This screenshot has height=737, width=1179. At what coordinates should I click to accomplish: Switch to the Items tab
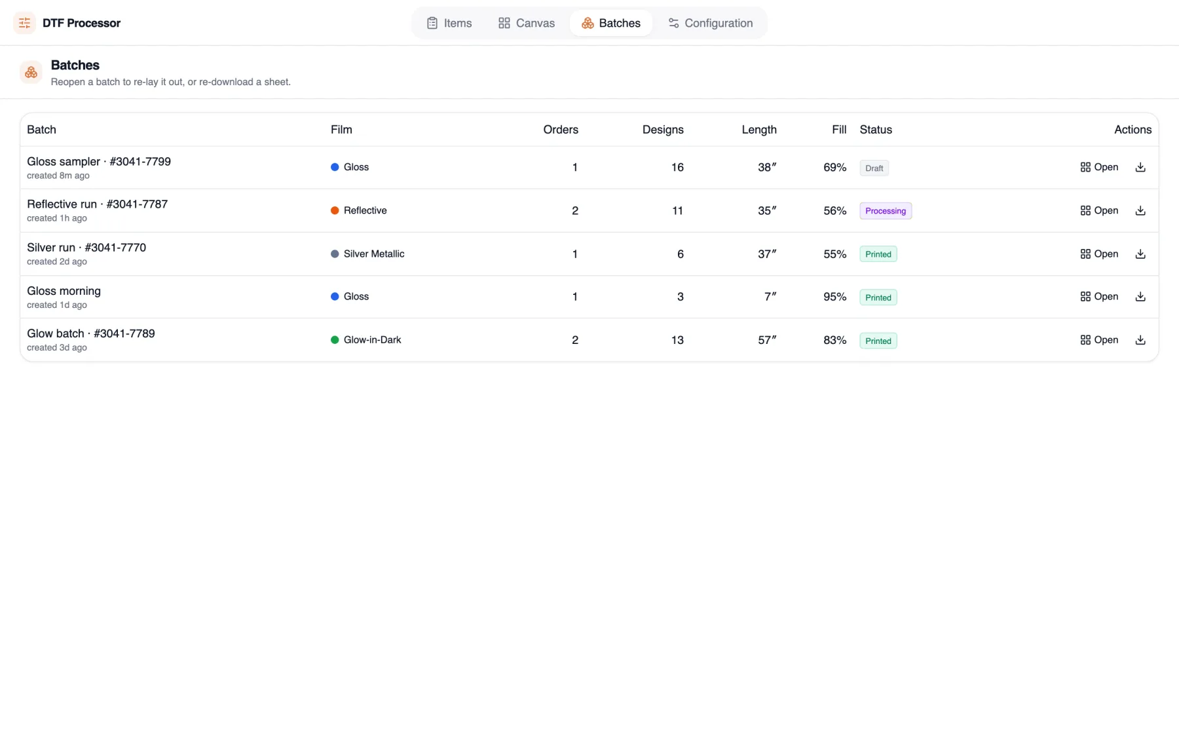(449, 23)
